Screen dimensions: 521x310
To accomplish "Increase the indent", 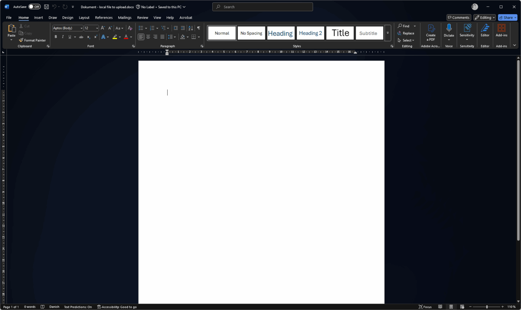I will (183, 28).
